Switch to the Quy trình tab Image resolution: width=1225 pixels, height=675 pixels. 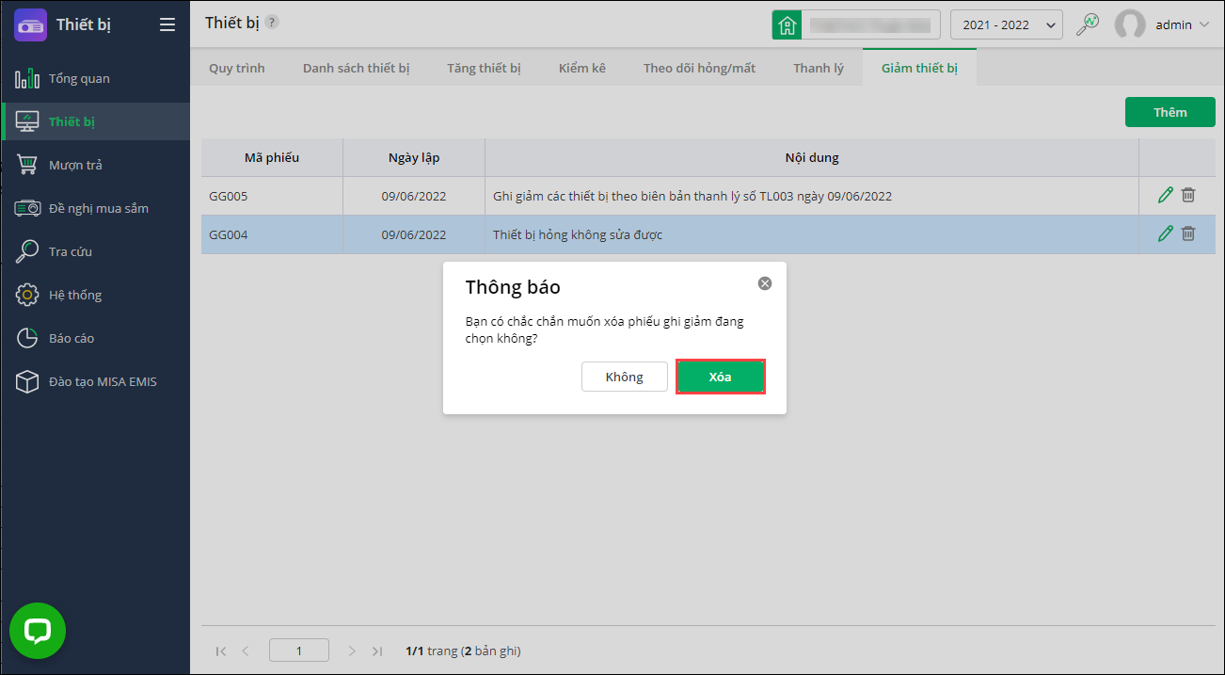pyautogui.click(x=237, y=68)
